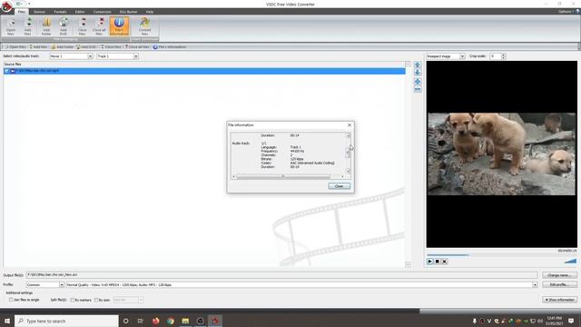This screenshot has height=327, width=581.
Task: Click the collapse button at source list top-right
Action: (x=408, y=64)
